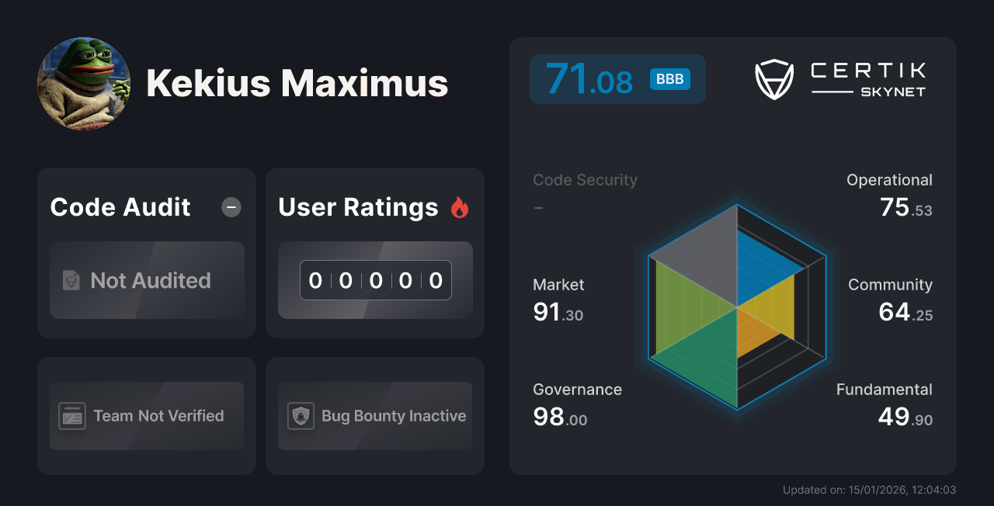Toggle the Team Not Verified status
Image resolution: width=994 pixels, height=506 pixels.
click(x=146, y=416)
